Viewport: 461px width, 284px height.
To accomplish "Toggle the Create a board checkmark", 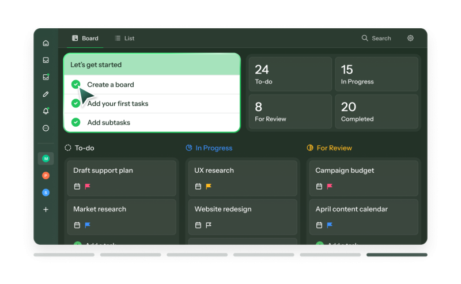I will point(76,84).
